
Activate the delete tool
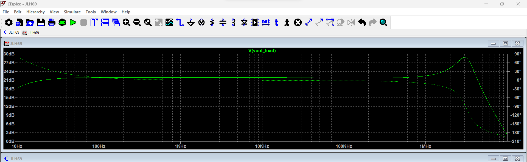[x=298, y=22]
